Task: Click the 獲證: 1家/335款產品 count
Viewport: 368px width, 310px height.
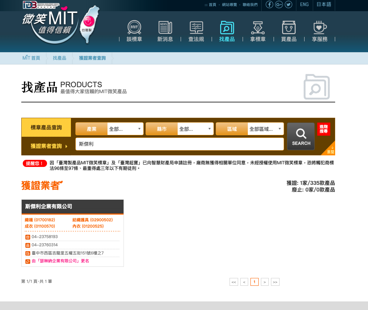Action: (311, 183)
